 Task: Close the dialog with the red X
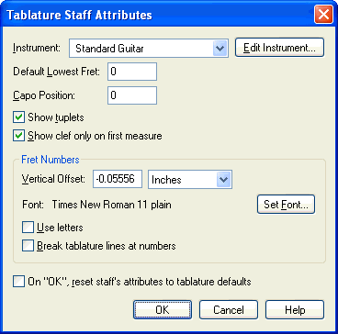point(323,15)
